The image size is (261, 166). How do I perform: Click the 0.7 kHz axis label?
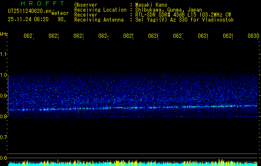coord(3,137)
